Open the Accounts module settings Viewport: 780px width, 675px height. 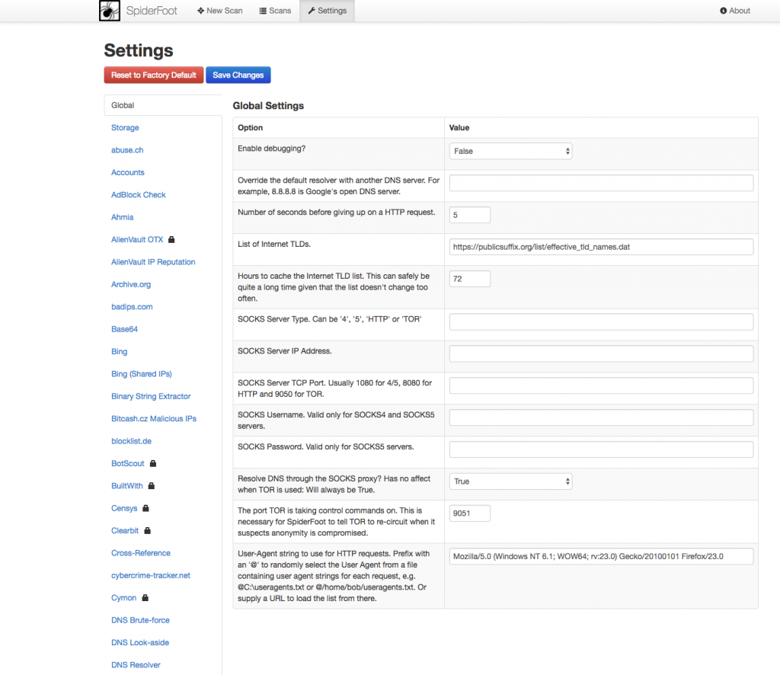coord(128,173)
